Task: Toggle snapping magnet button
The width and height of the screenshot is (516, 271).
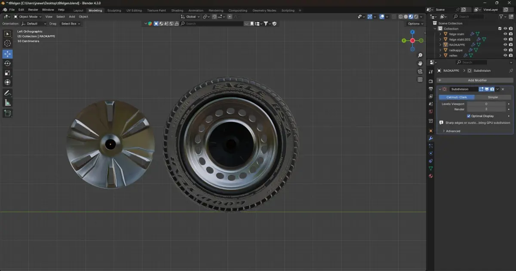Action: tap(214, 17)
